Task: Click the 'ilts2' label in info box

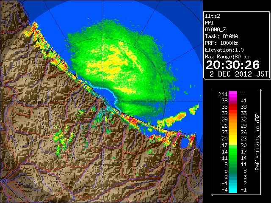Action: point(213,16)
